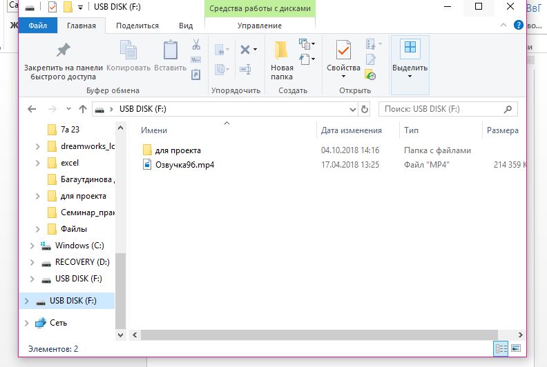Click the Копировать (Copy) icon
Viewport: 547px width, 367px height.
click(128, 50)
